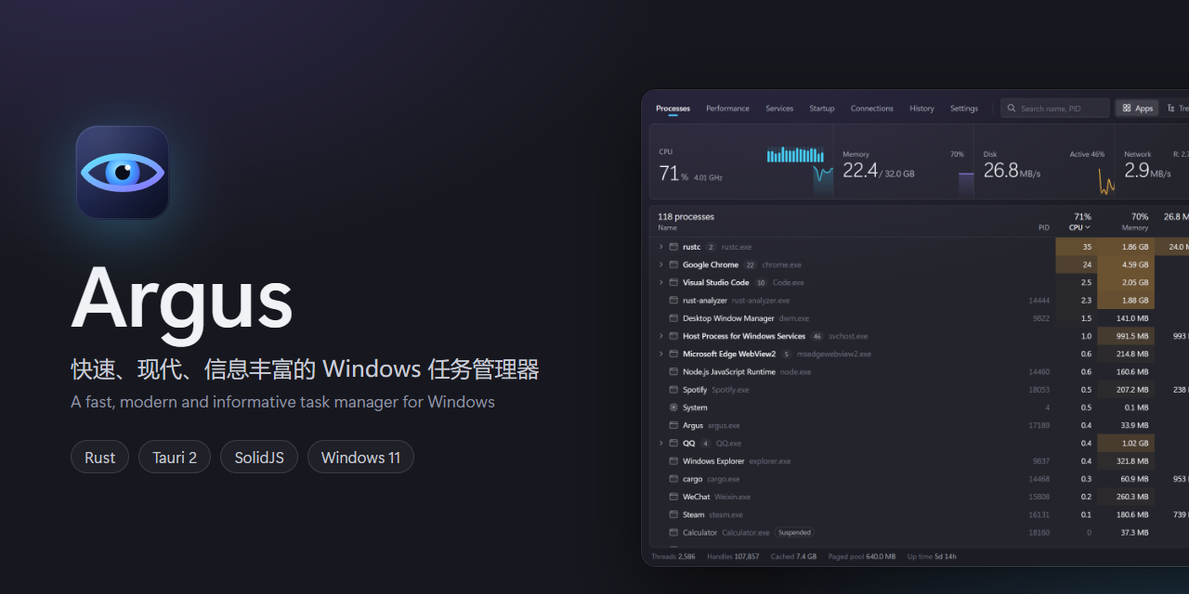The image size is (1189, 594).
Task: Expand the QQ process group
Action: click(661, 444)
